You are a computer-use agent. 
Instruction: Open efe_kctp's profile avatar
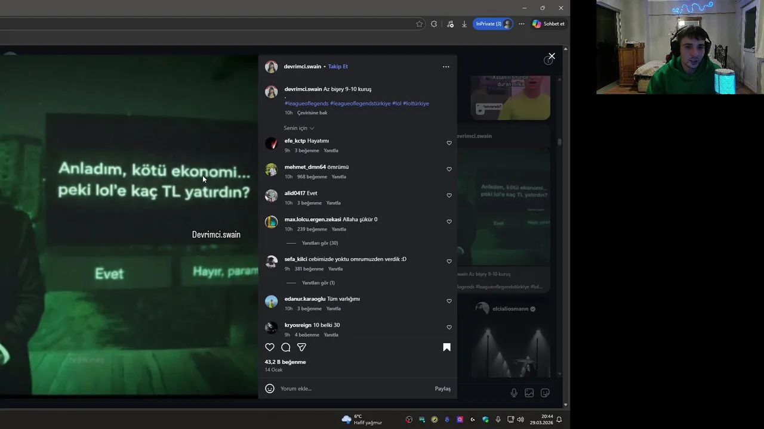point(272,143)
